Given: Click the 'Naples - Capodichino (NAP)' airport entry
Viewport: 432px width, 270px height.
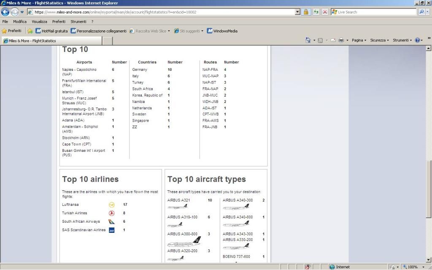Looking at the screenshot, I should pos(79,72).
